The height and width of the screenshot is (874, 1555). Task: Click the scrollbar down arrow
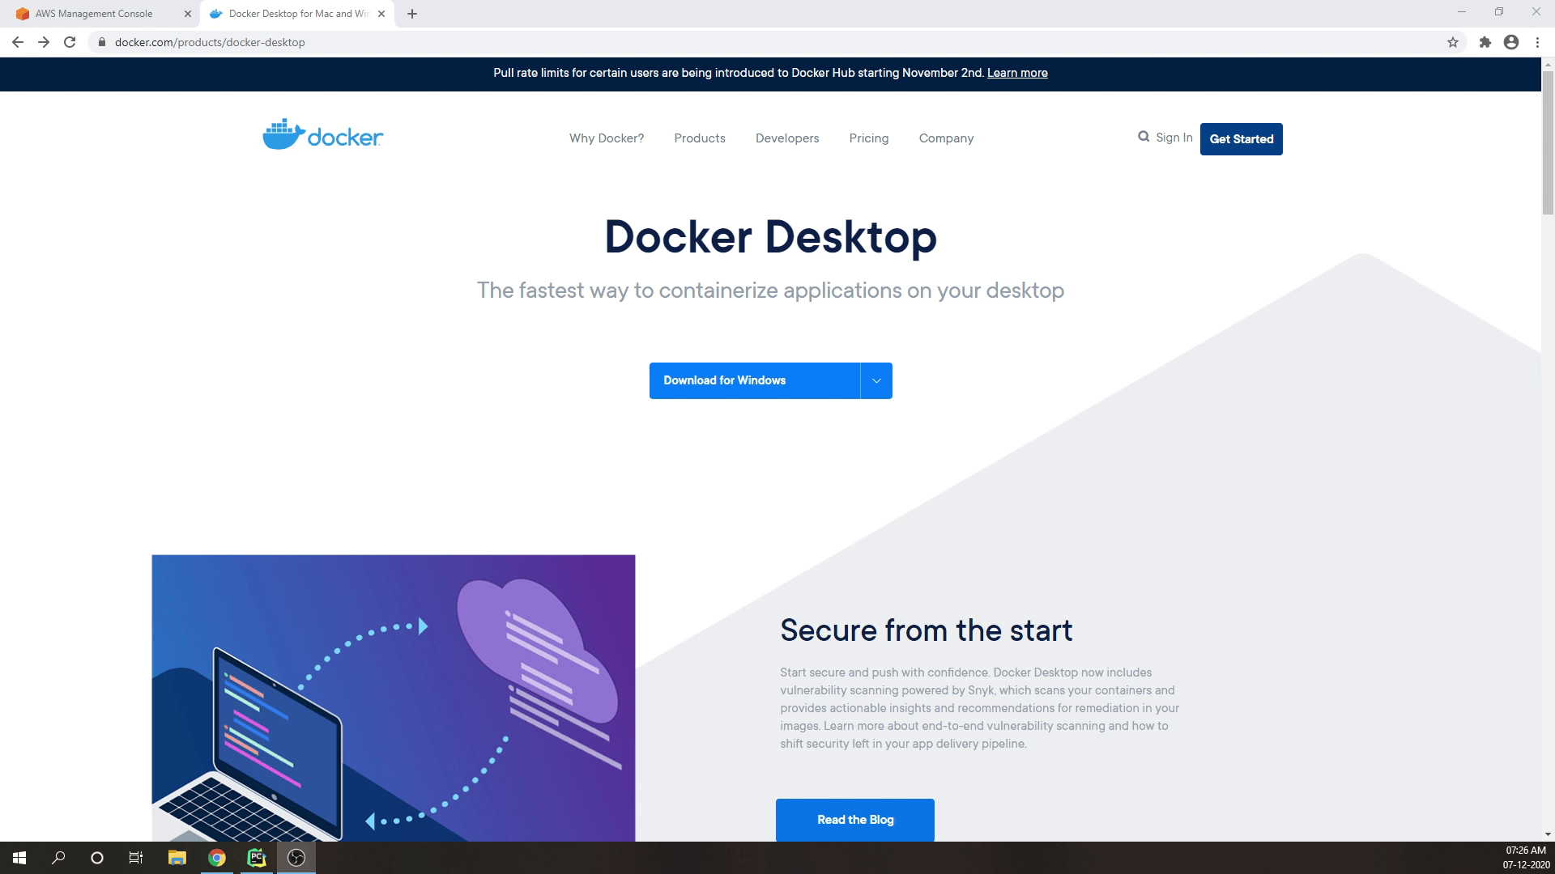[1548, 834]
